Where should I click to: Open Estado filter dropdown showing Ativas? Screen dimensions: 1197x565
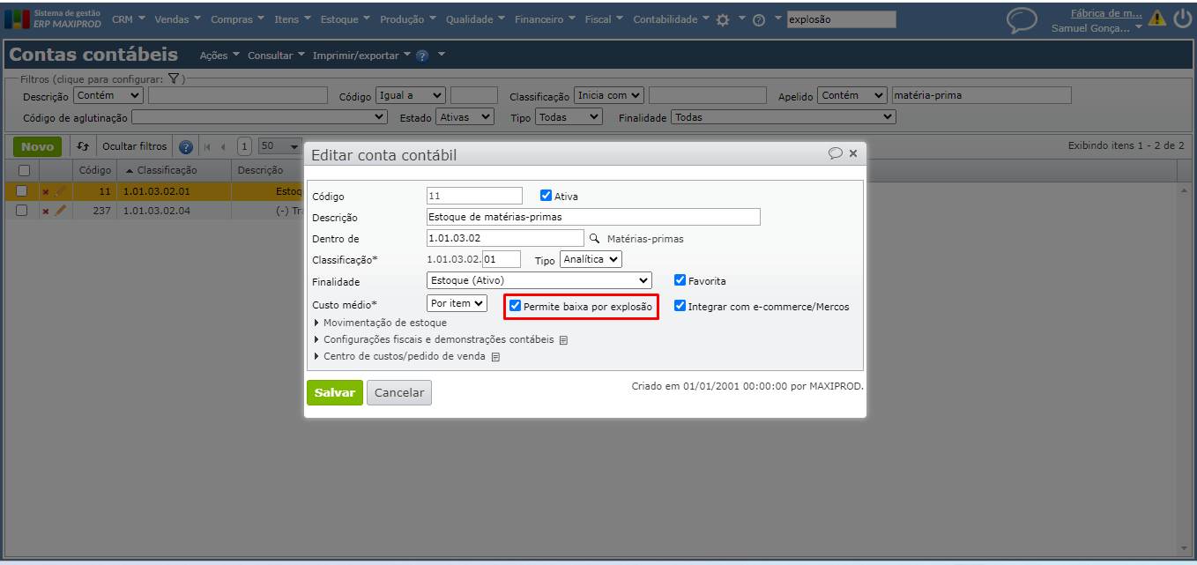point(465,116)
